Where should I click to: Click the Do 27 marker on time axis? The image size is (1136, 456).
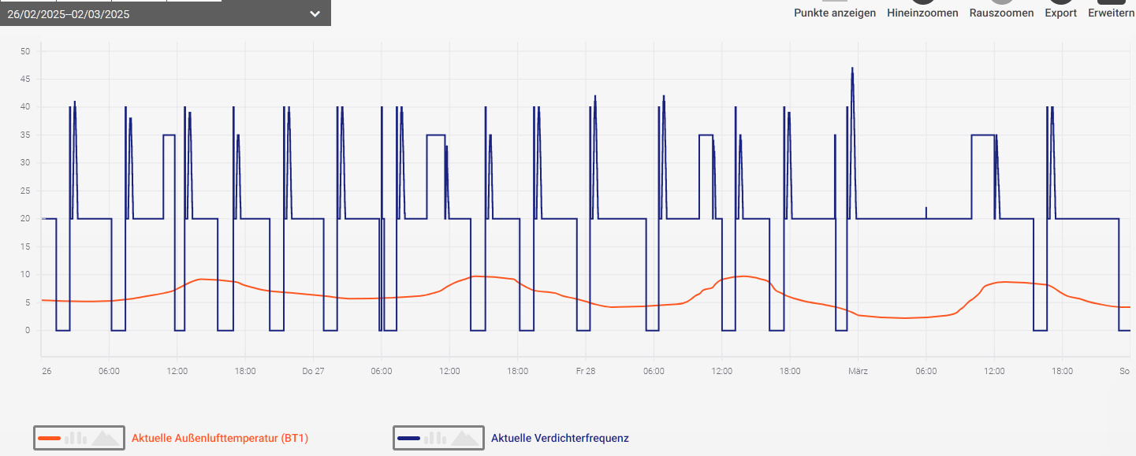click(313, 371)
